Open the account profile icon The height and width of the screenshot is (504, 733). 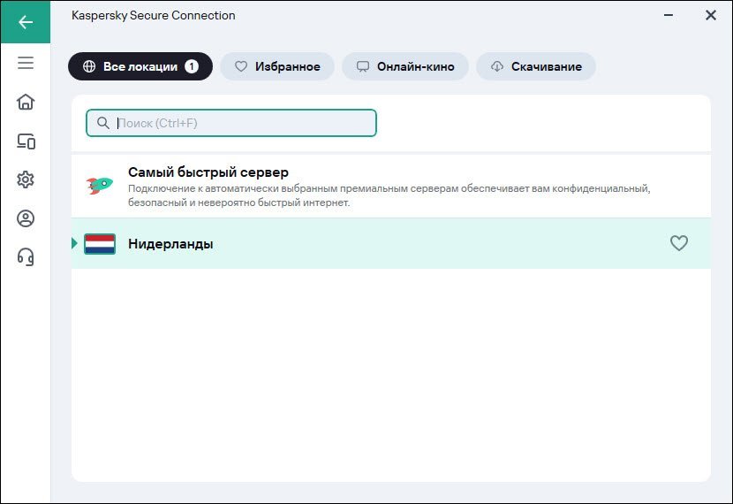(x=26, y=218)
